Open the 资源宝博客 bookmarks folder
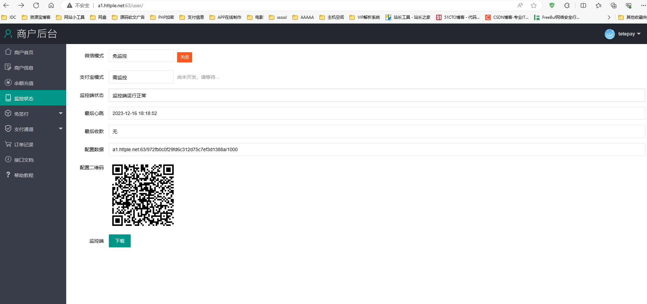This screenshot has width=647, height=304. point(36,17)
